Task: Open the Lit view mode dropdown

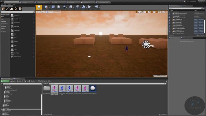Action: [x=48, y=12]
